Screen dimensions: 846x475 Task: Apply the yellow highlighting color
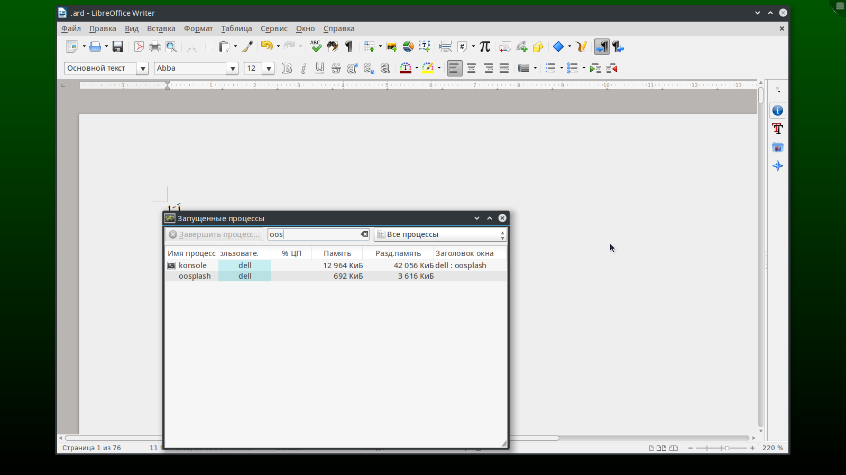[428, 68]
